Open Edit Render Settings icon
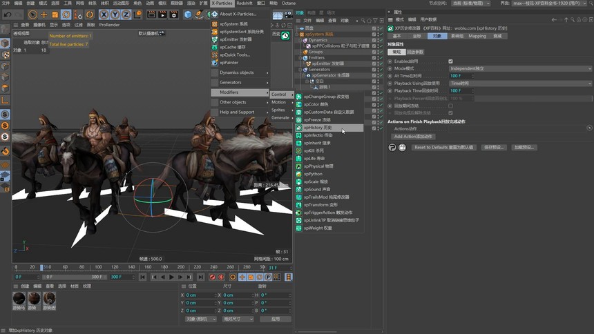 [x=174, y=14]
